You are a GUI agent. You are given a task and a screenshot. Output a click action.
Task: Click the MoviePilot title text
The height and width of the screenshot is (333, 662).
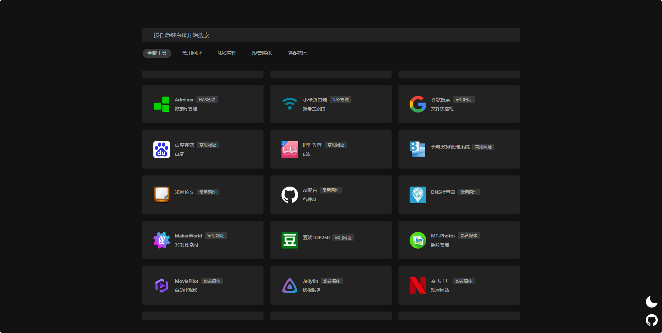187,281
